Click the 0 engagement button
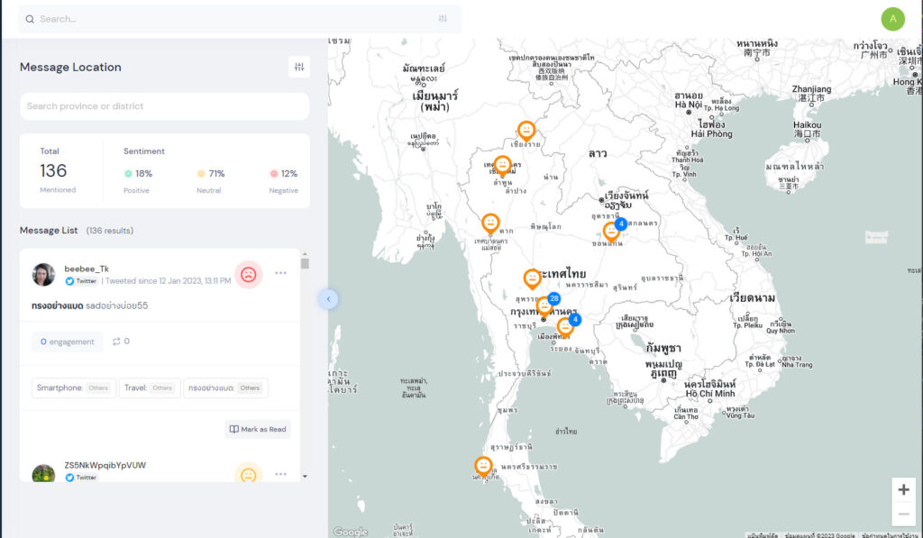The image size is (923, 538). tap(68, 342)
